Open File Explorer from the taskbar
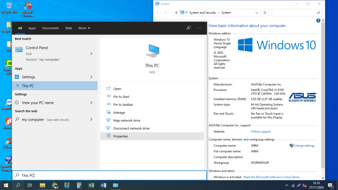This screenshot has width=338, height=190. point(43,185)
